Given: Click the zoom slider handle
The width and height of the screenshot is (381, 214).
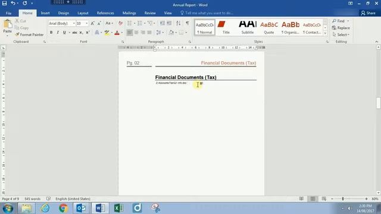Looking at the screenshot, I should coord(343,199).
